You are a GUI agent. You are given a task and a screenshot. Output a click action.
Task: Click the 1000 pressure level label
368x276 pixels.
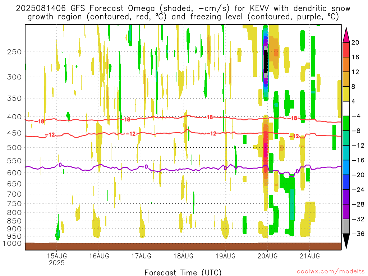click(12, 244)
